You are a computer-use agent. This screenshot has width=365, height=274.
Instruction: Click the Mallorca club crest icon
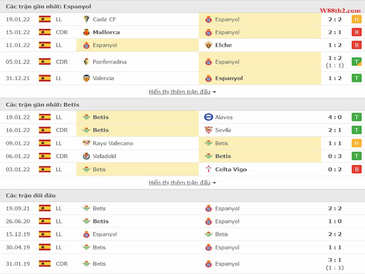point(86,32)
